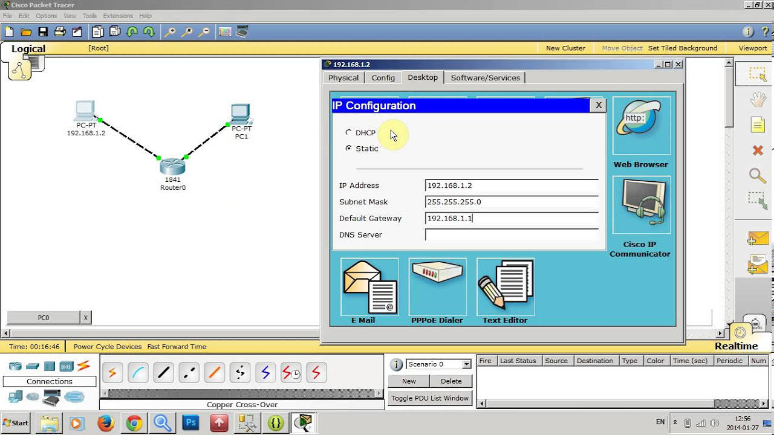
Task: Open the Custom Devices Dialog icon
Action: tap(242, 32)
